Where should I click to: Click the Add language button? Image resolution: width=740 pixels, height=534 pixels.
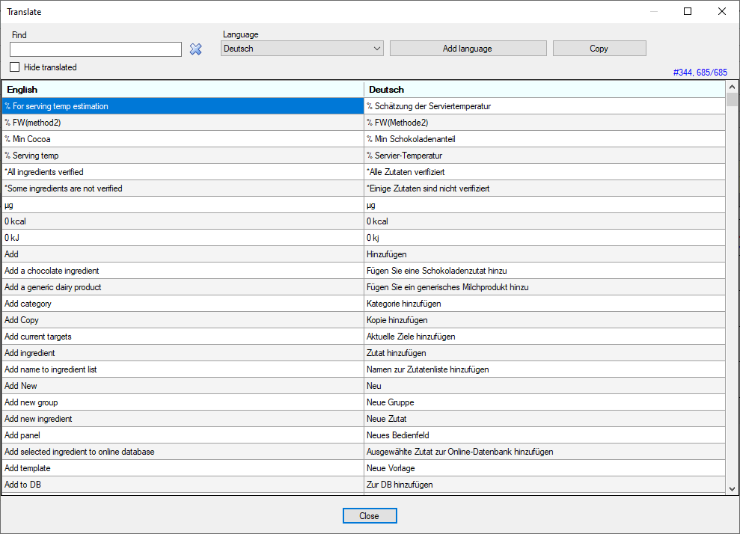(x=468, y=49)
